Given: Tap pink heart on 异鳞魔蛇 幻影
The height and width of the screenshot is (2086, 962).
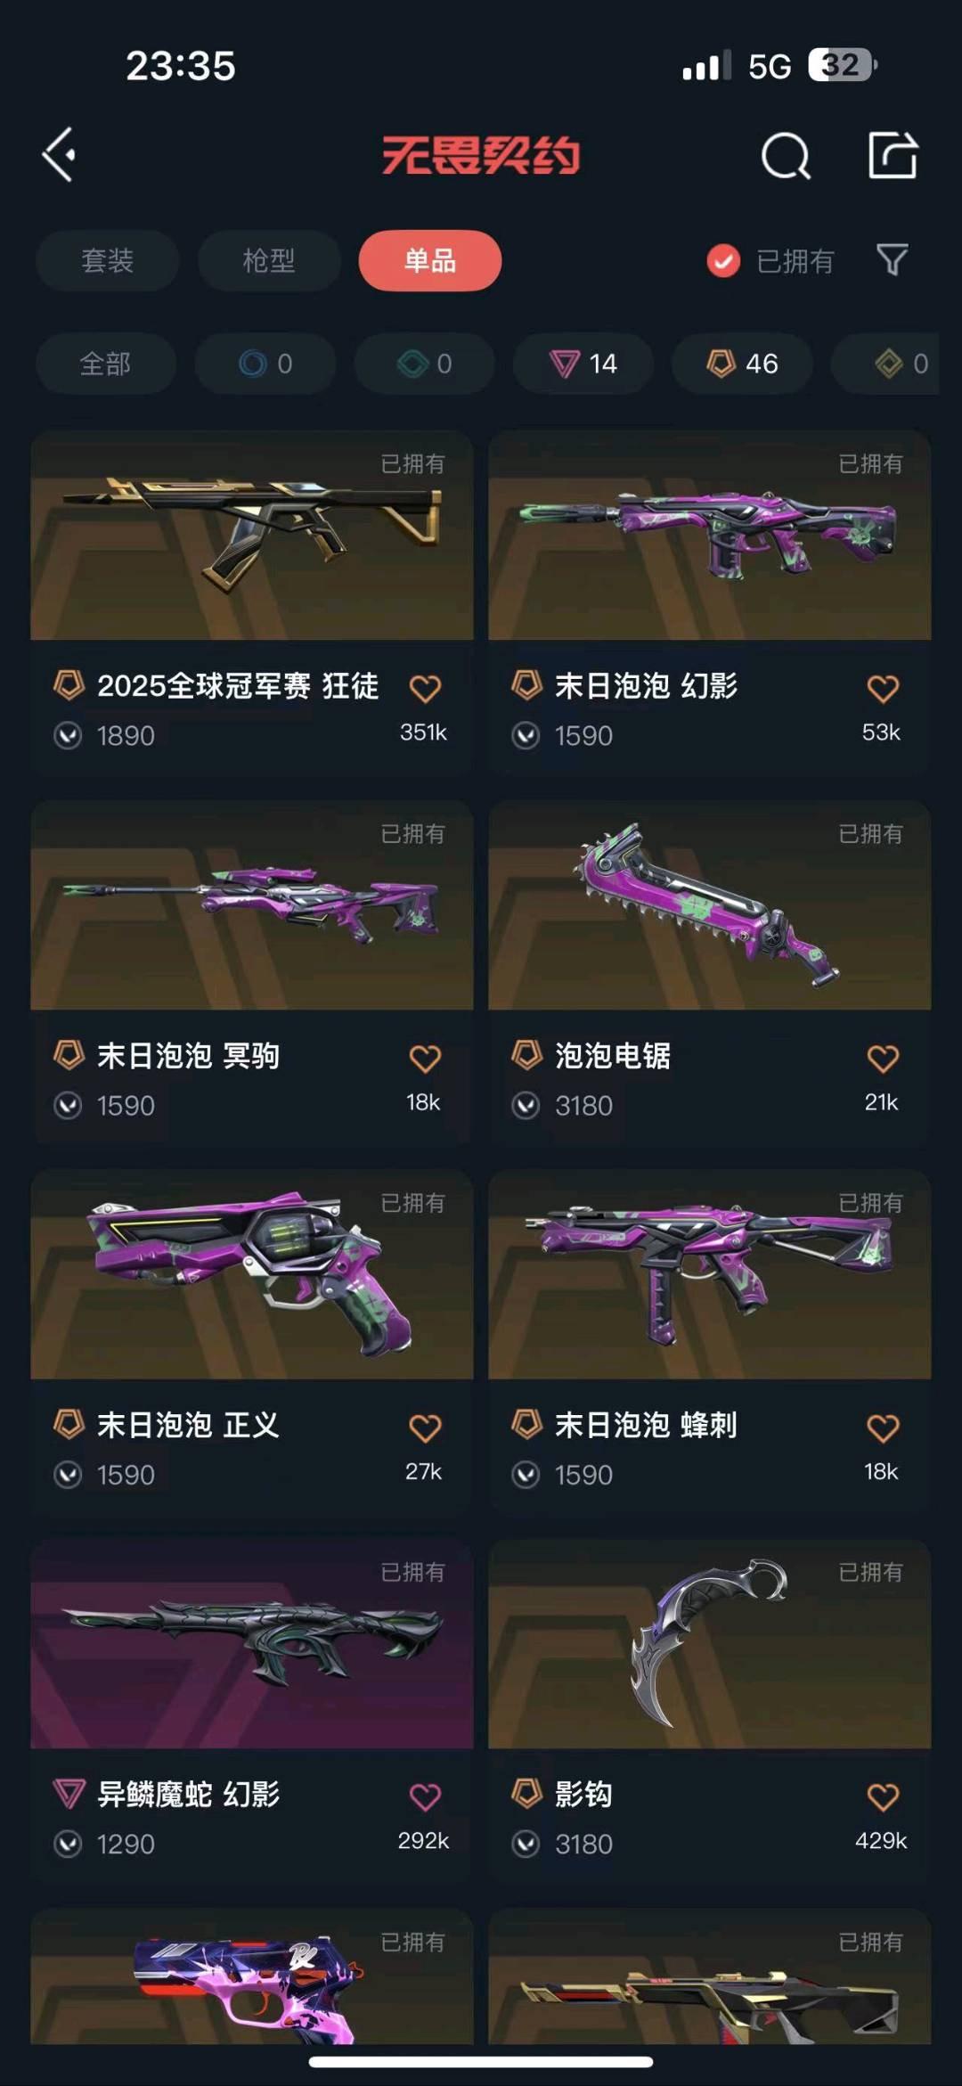Looking at the screenshot, I should tap(425, 1796).
